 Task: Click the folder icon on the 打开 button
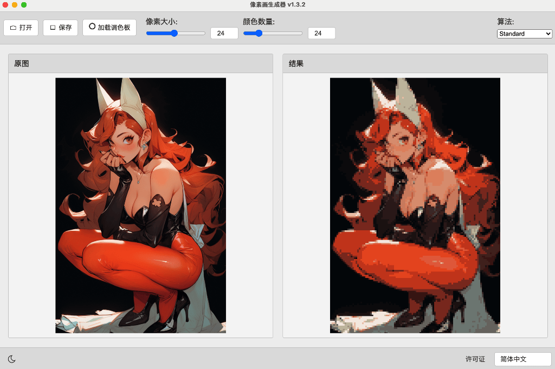coord(13,28)
